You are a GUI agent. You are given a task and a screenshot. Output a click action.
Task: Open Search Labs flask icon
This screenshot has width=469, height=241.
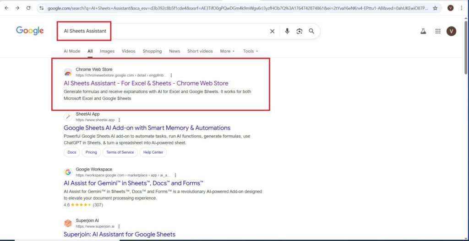coord(423,31)
